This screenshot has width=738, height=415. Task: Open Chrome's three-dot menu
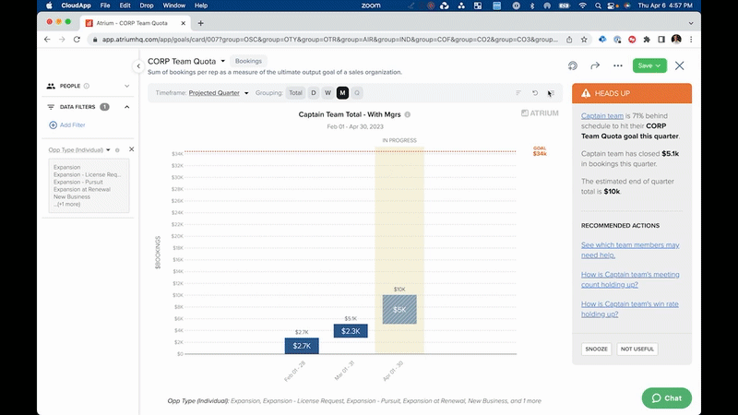(691, 40)
